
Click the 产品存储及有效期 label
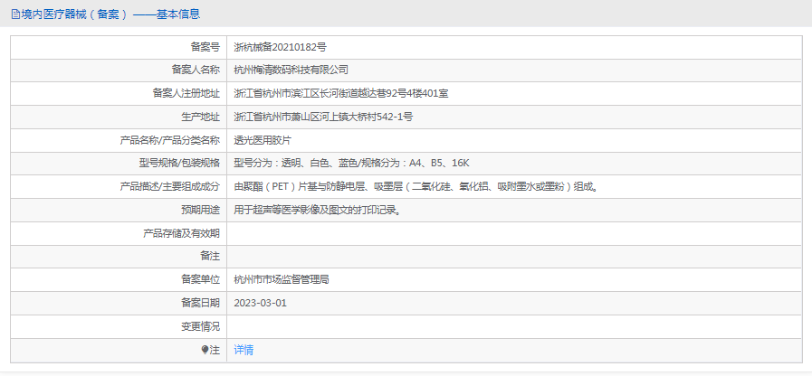[181, 233]
